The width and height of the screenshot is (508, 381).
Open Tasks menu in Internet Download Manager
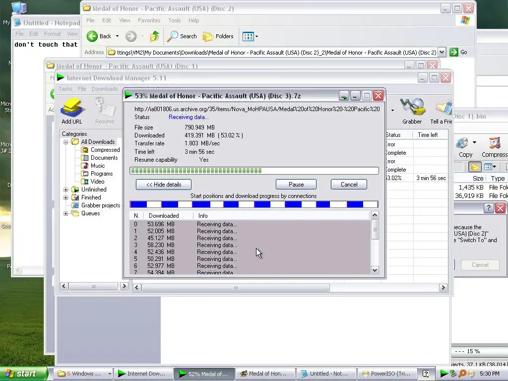pos(65,89)
